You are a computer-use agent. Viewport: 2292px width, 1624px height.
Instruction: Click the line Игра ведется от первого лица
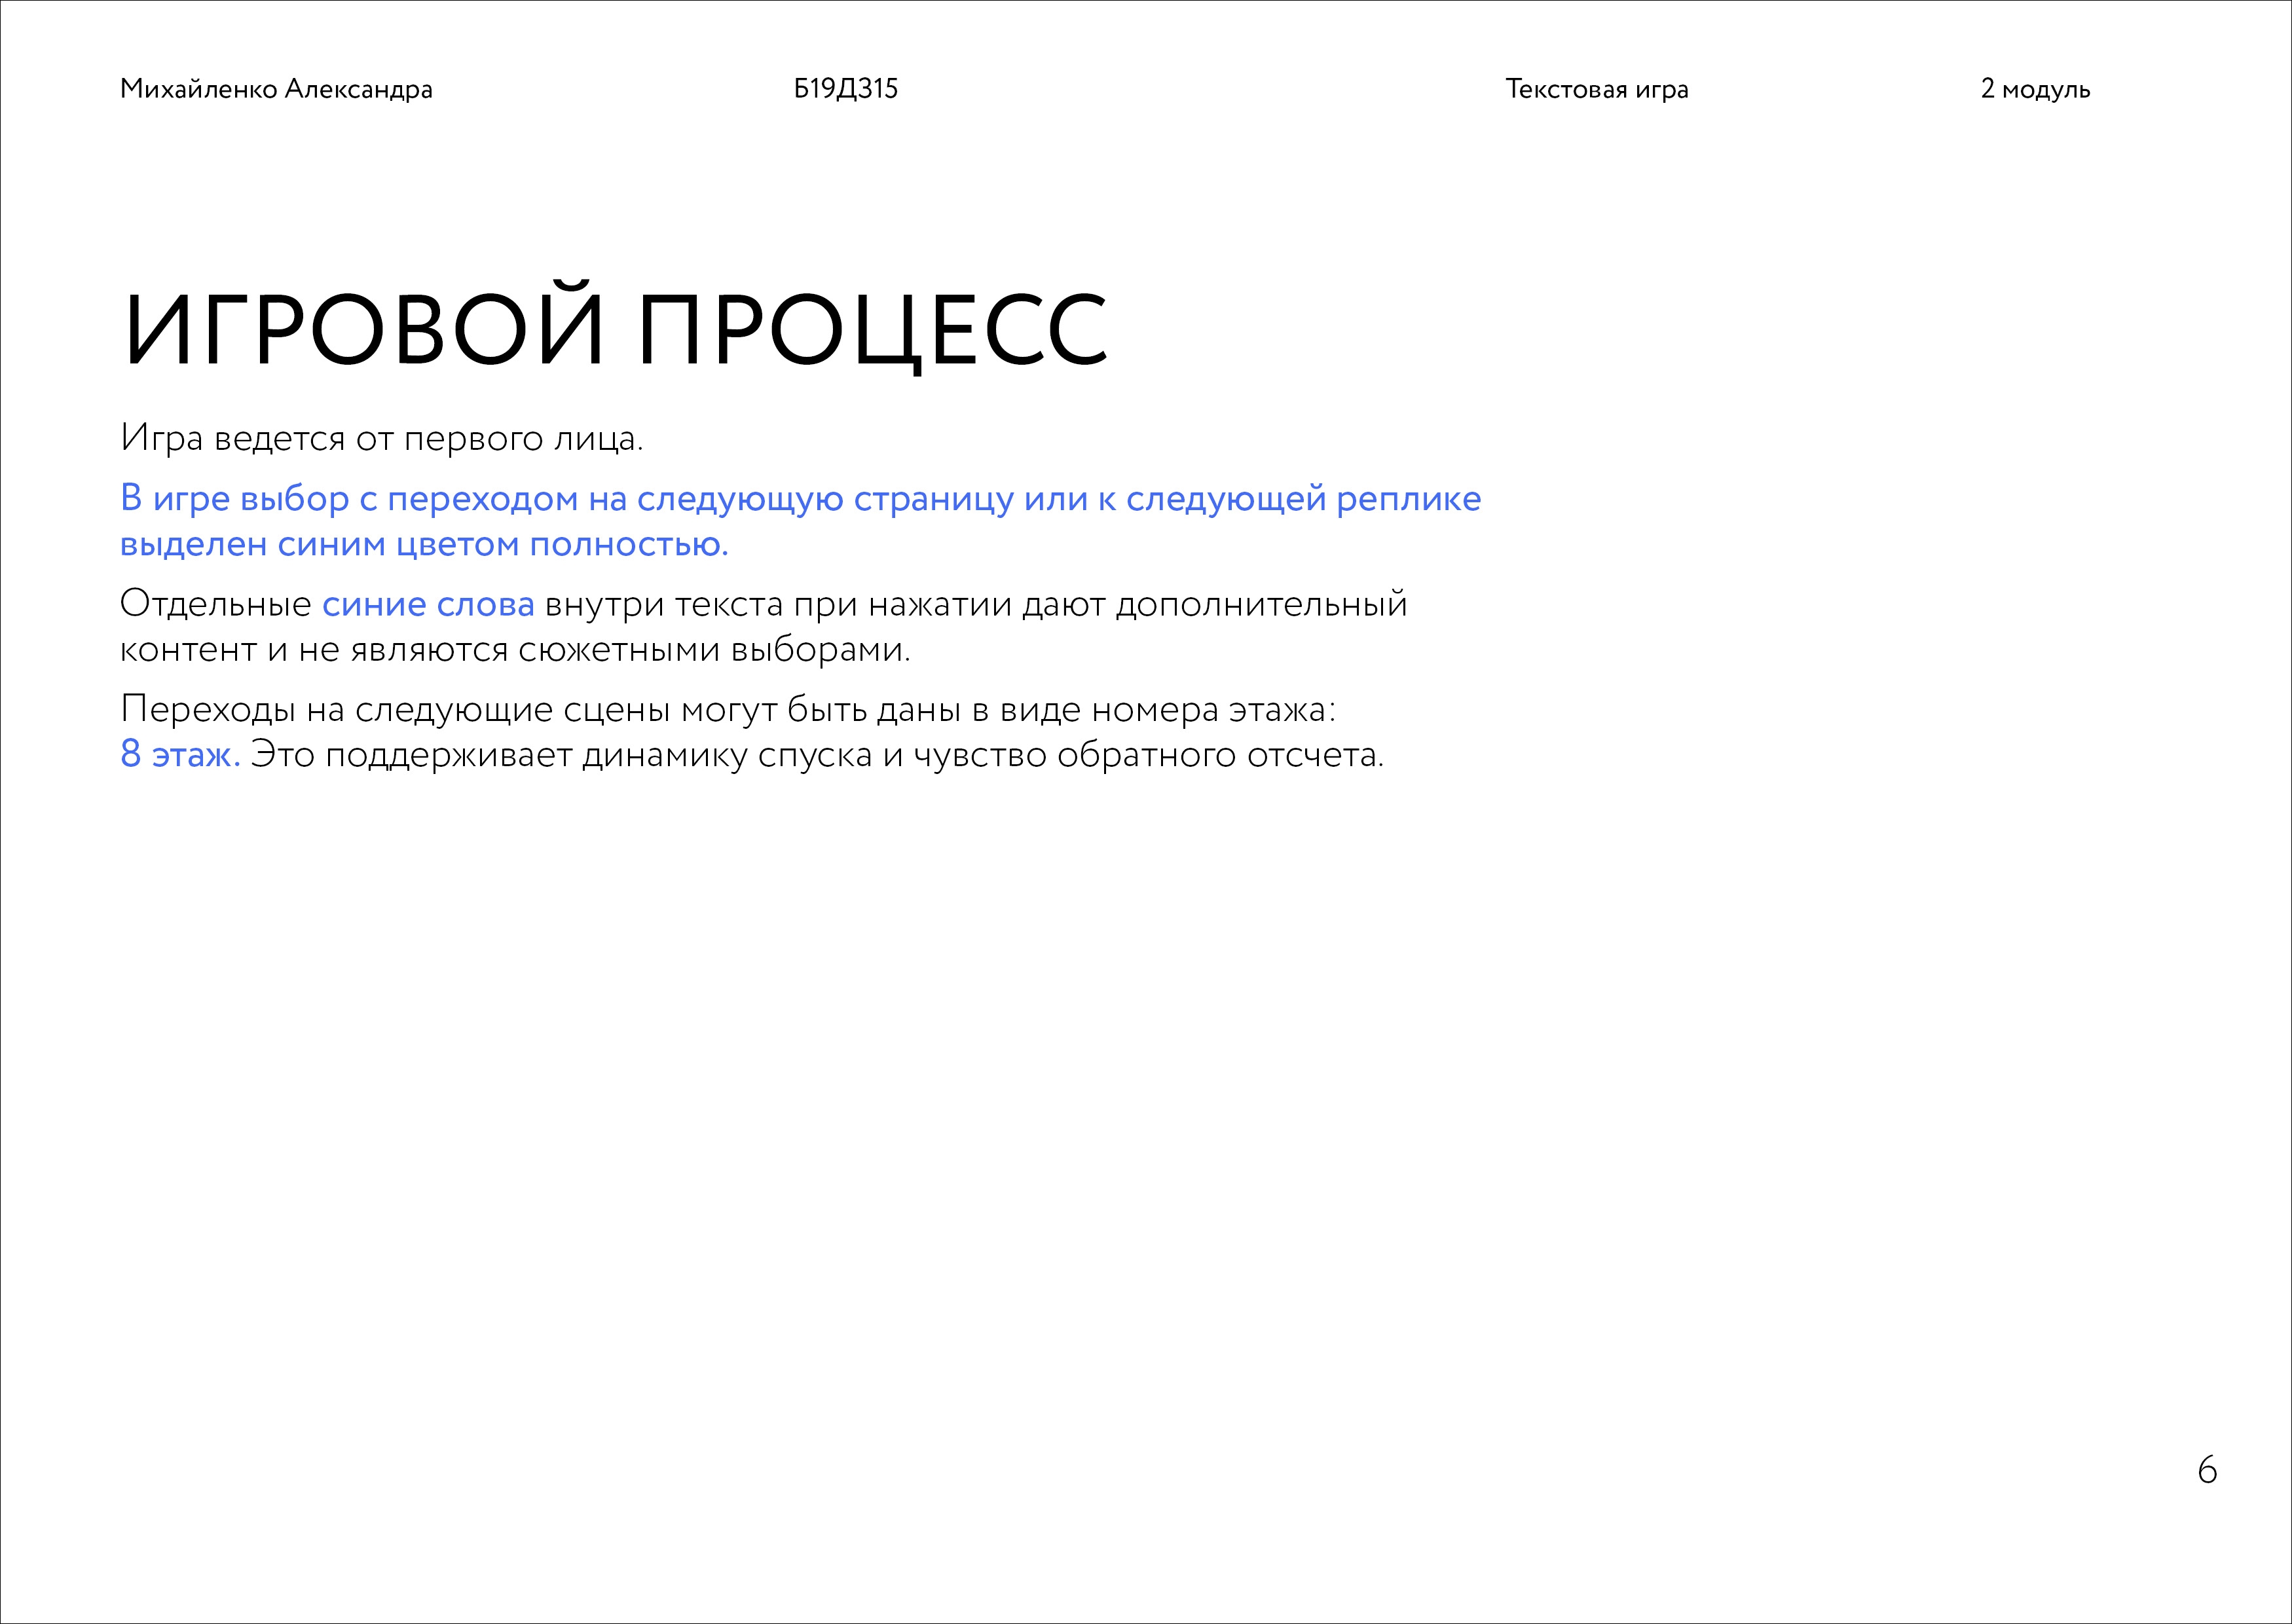pyautogui.click(x=382, y=439)
